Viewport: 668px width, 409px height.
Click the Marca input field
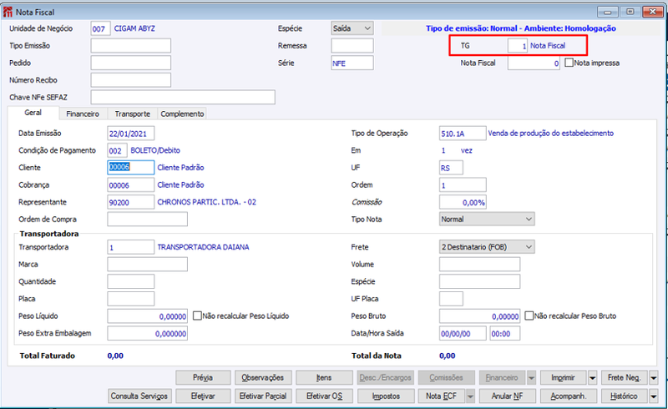[148, 264]
